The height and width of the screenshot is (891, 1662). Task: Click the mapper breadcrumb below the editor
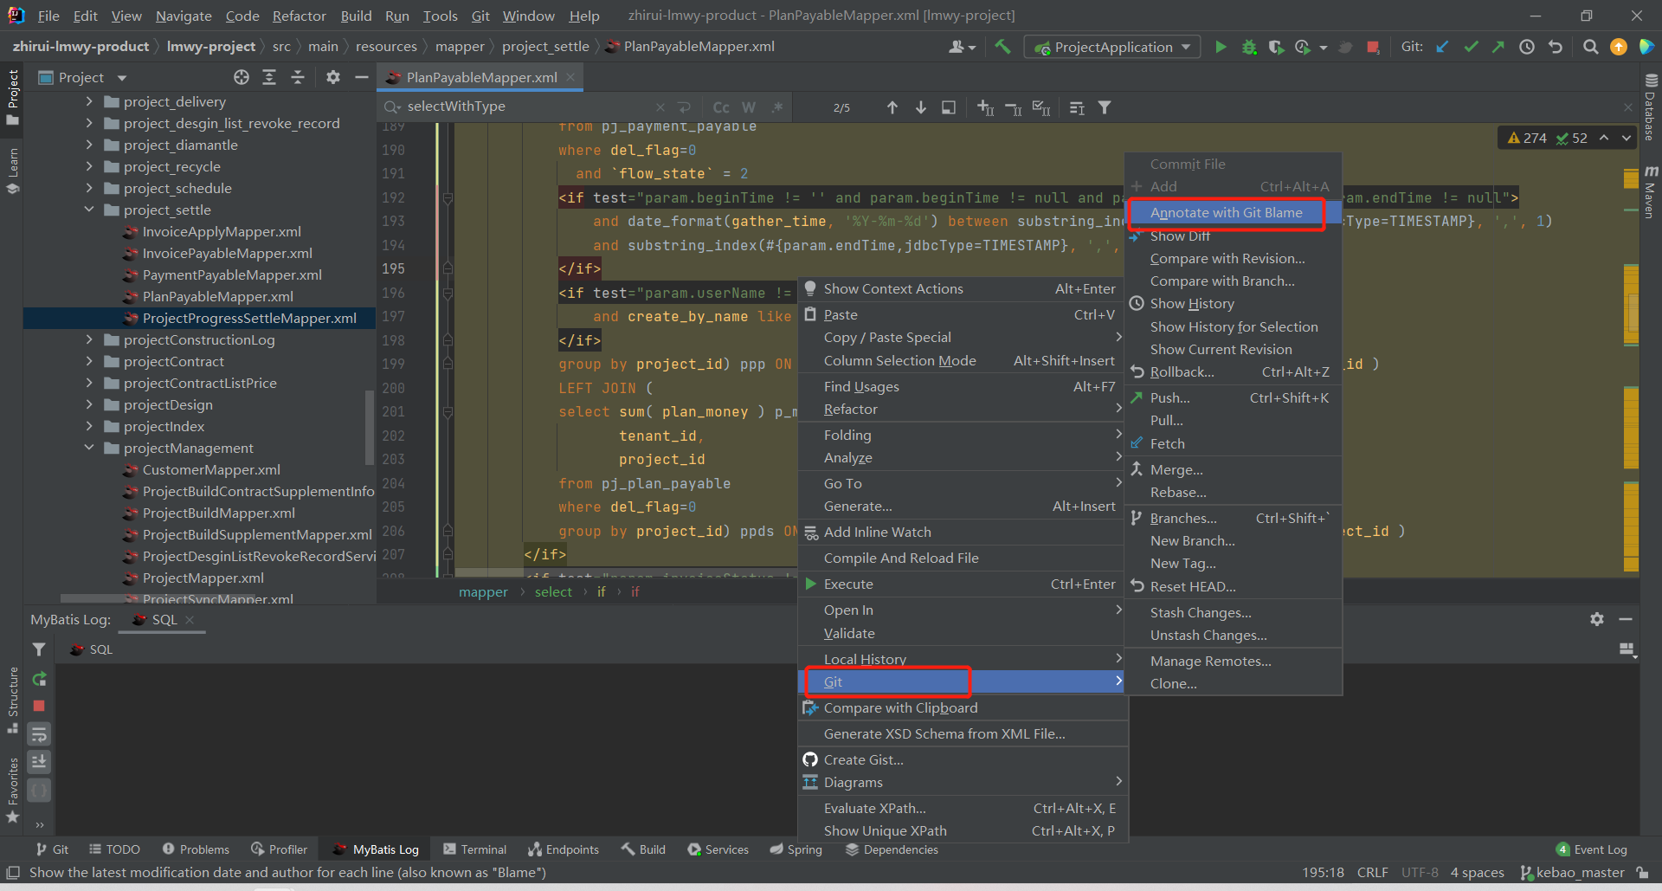click(x=483, y=592)
